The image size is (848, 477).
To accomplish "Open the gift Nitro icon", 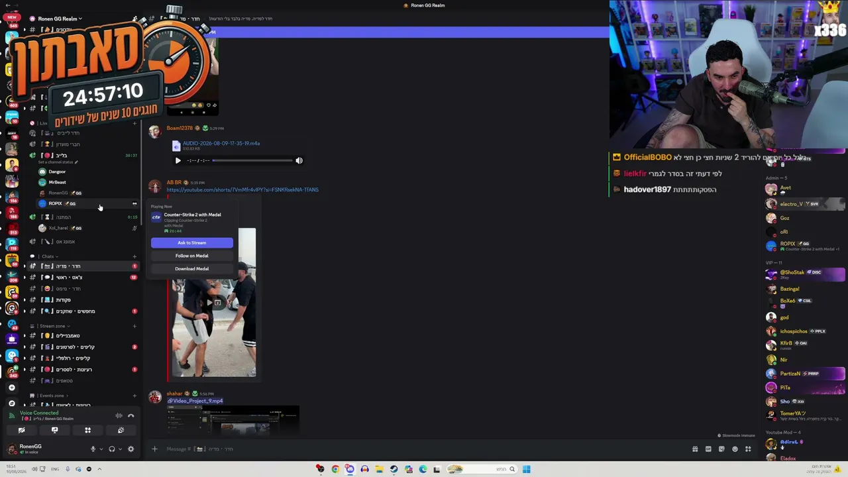I will point(695,449).
